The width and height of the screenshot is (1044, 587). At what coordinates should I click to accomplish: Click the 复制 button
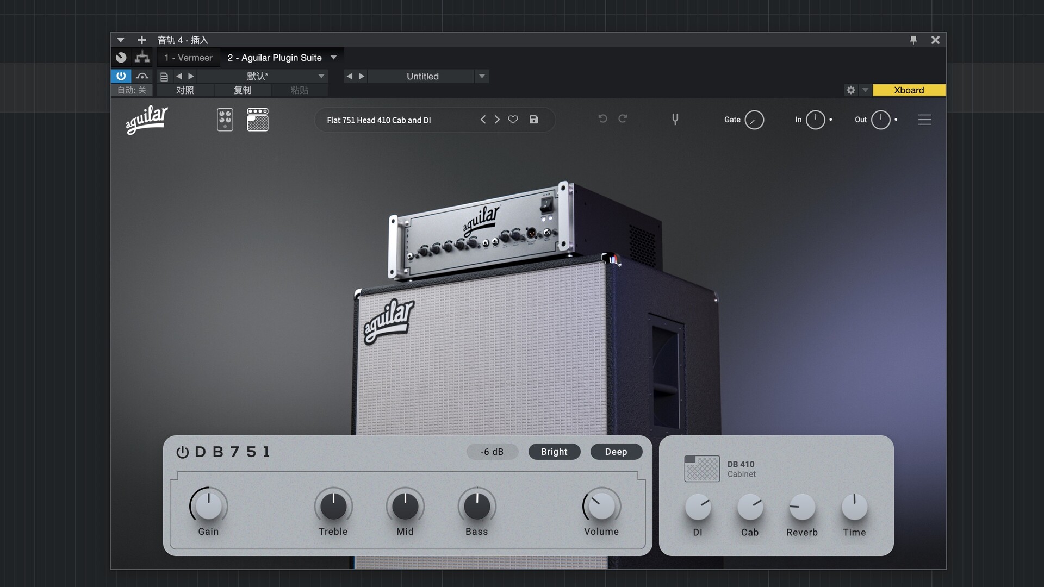point(243,90)
